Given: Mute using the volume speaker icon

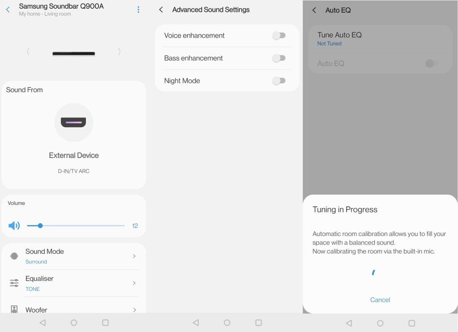Looking at the screenshot, I should (x=14, y=226).
